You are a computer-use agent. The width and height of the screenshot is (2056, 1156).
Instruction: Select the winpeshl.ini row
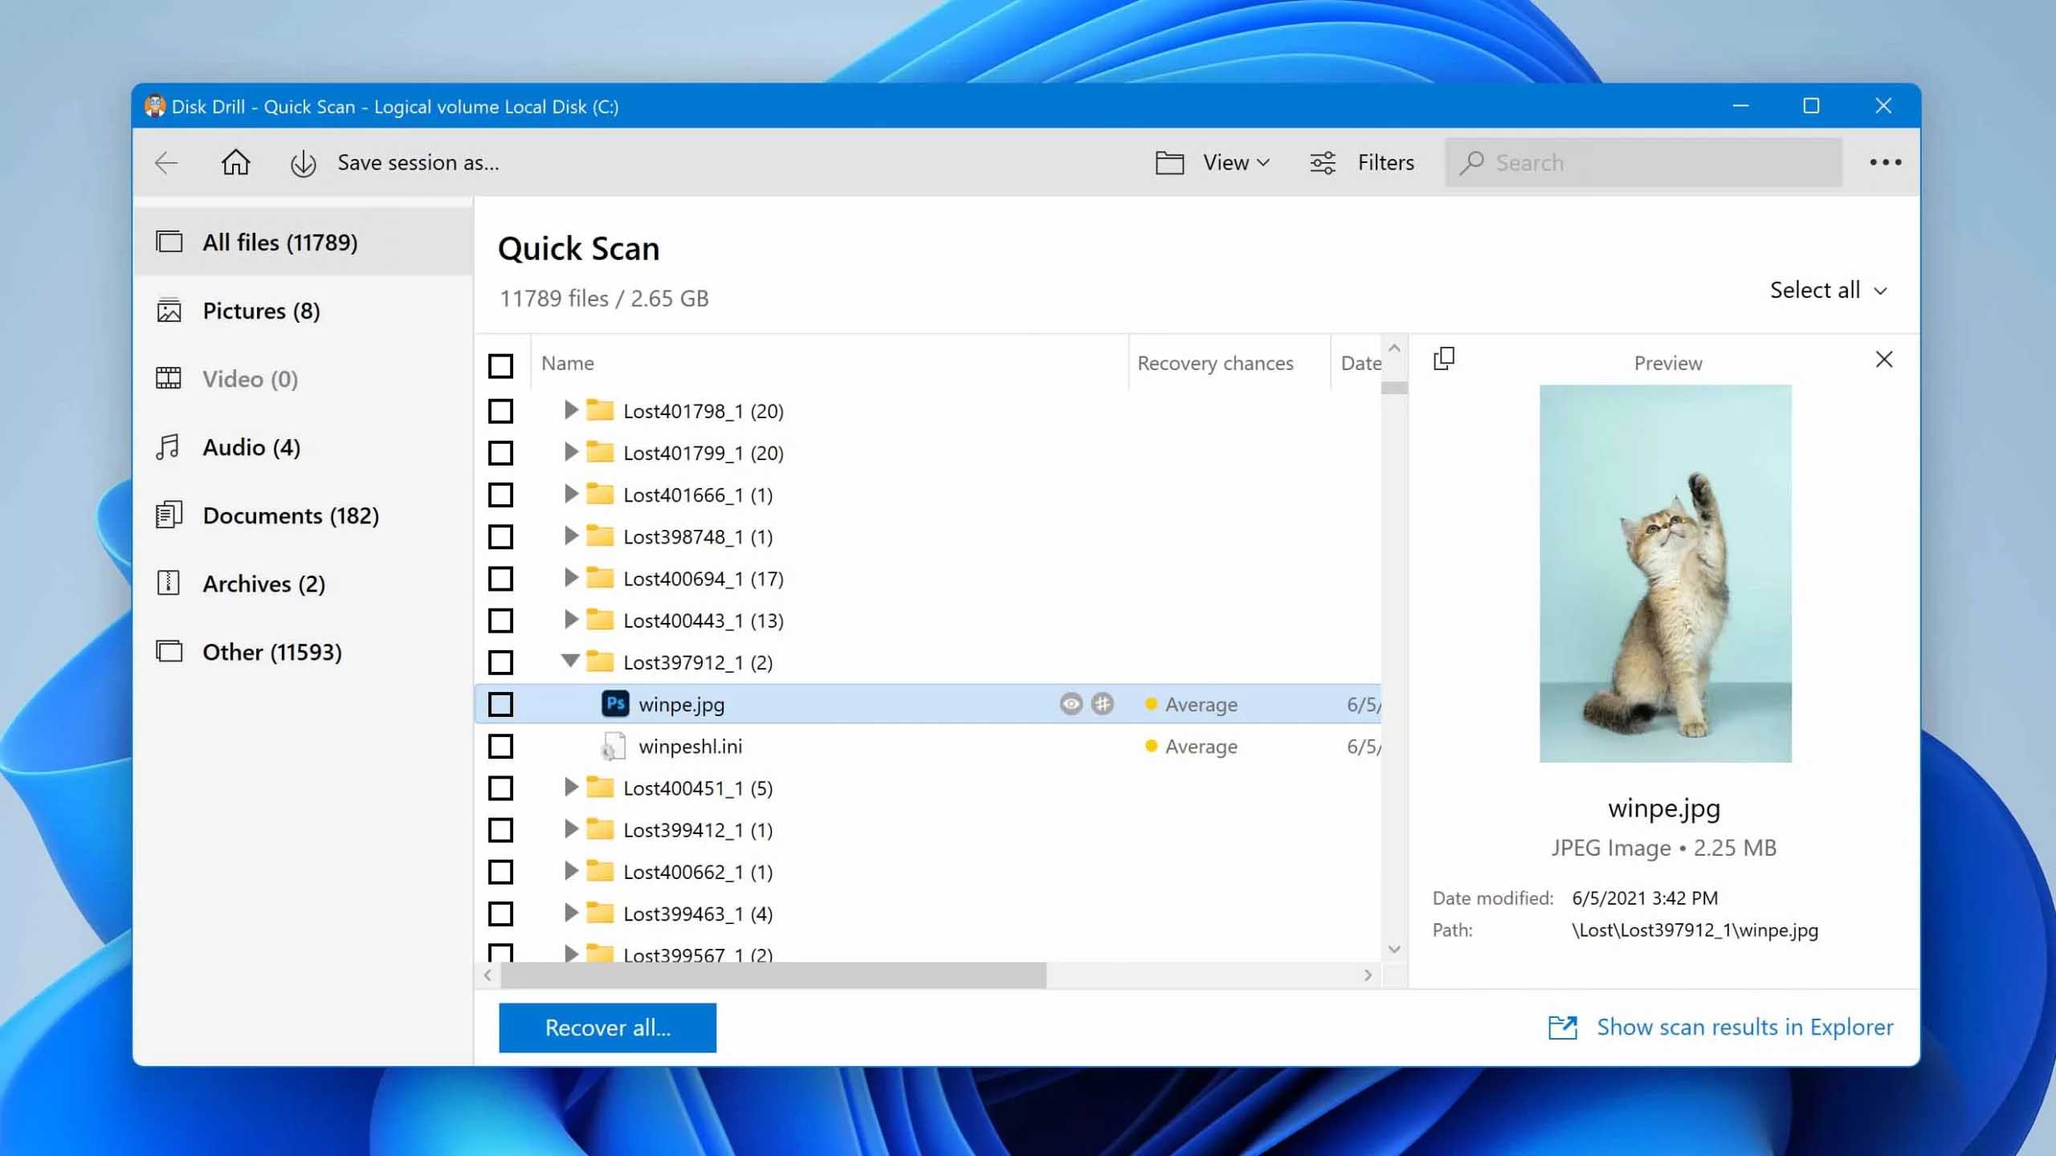928,746
